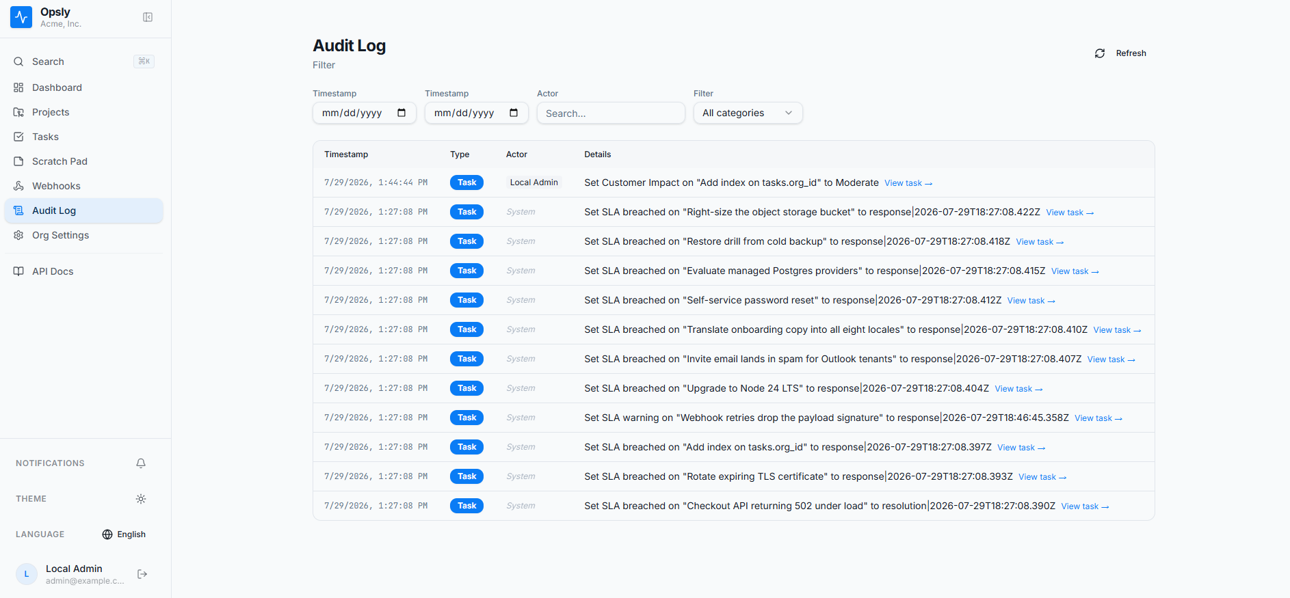Click the Webhooks icon
Screen dimensions: 1290x598
(x=18, y=186)
